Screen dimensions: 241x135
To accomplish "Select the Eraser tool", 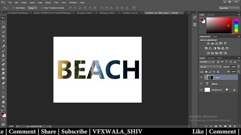I will pos(3,64).
